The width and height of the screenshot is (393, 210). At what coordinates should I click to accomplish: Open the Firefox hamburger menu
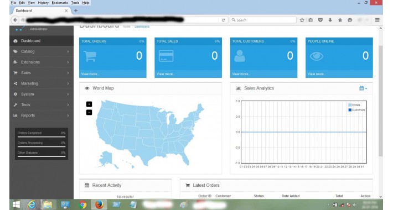click(x=377, y=20)
